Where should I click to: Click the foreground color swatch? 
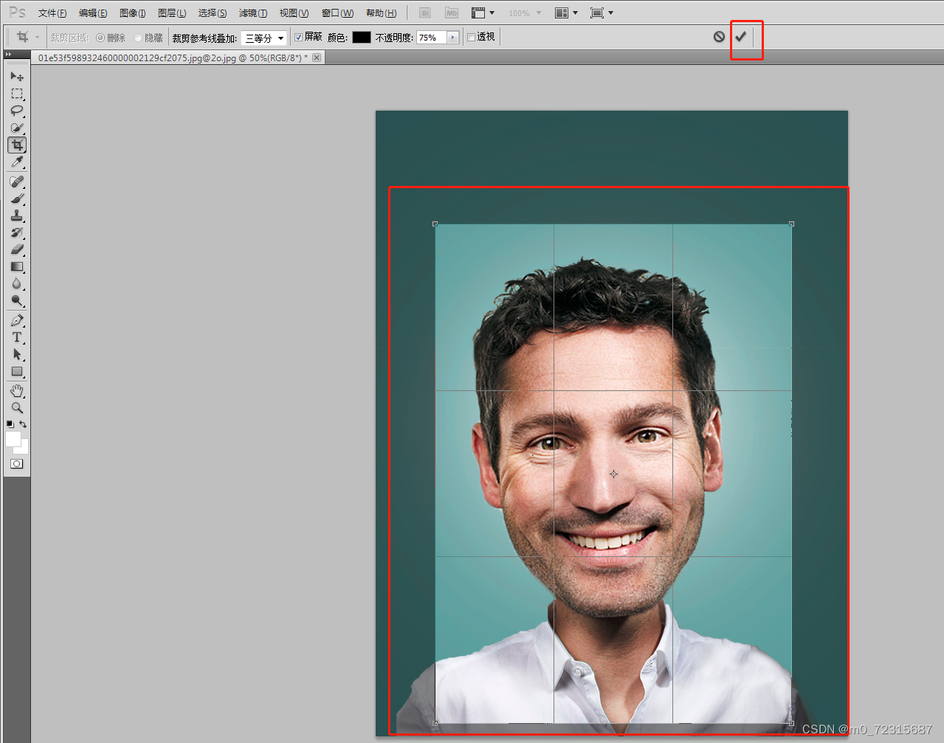tap(13, 439)
